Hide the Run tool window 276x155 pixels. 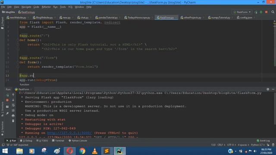(273, 89)
